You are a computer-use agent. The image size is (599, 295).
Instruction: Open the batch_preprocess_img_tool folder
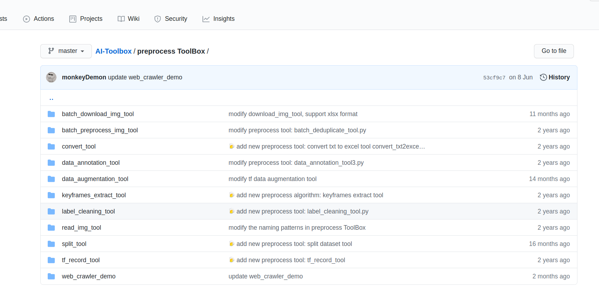coord(100,130)
